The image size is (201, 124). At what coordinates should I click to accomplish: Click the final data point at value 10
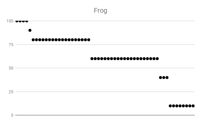[193, 106]
